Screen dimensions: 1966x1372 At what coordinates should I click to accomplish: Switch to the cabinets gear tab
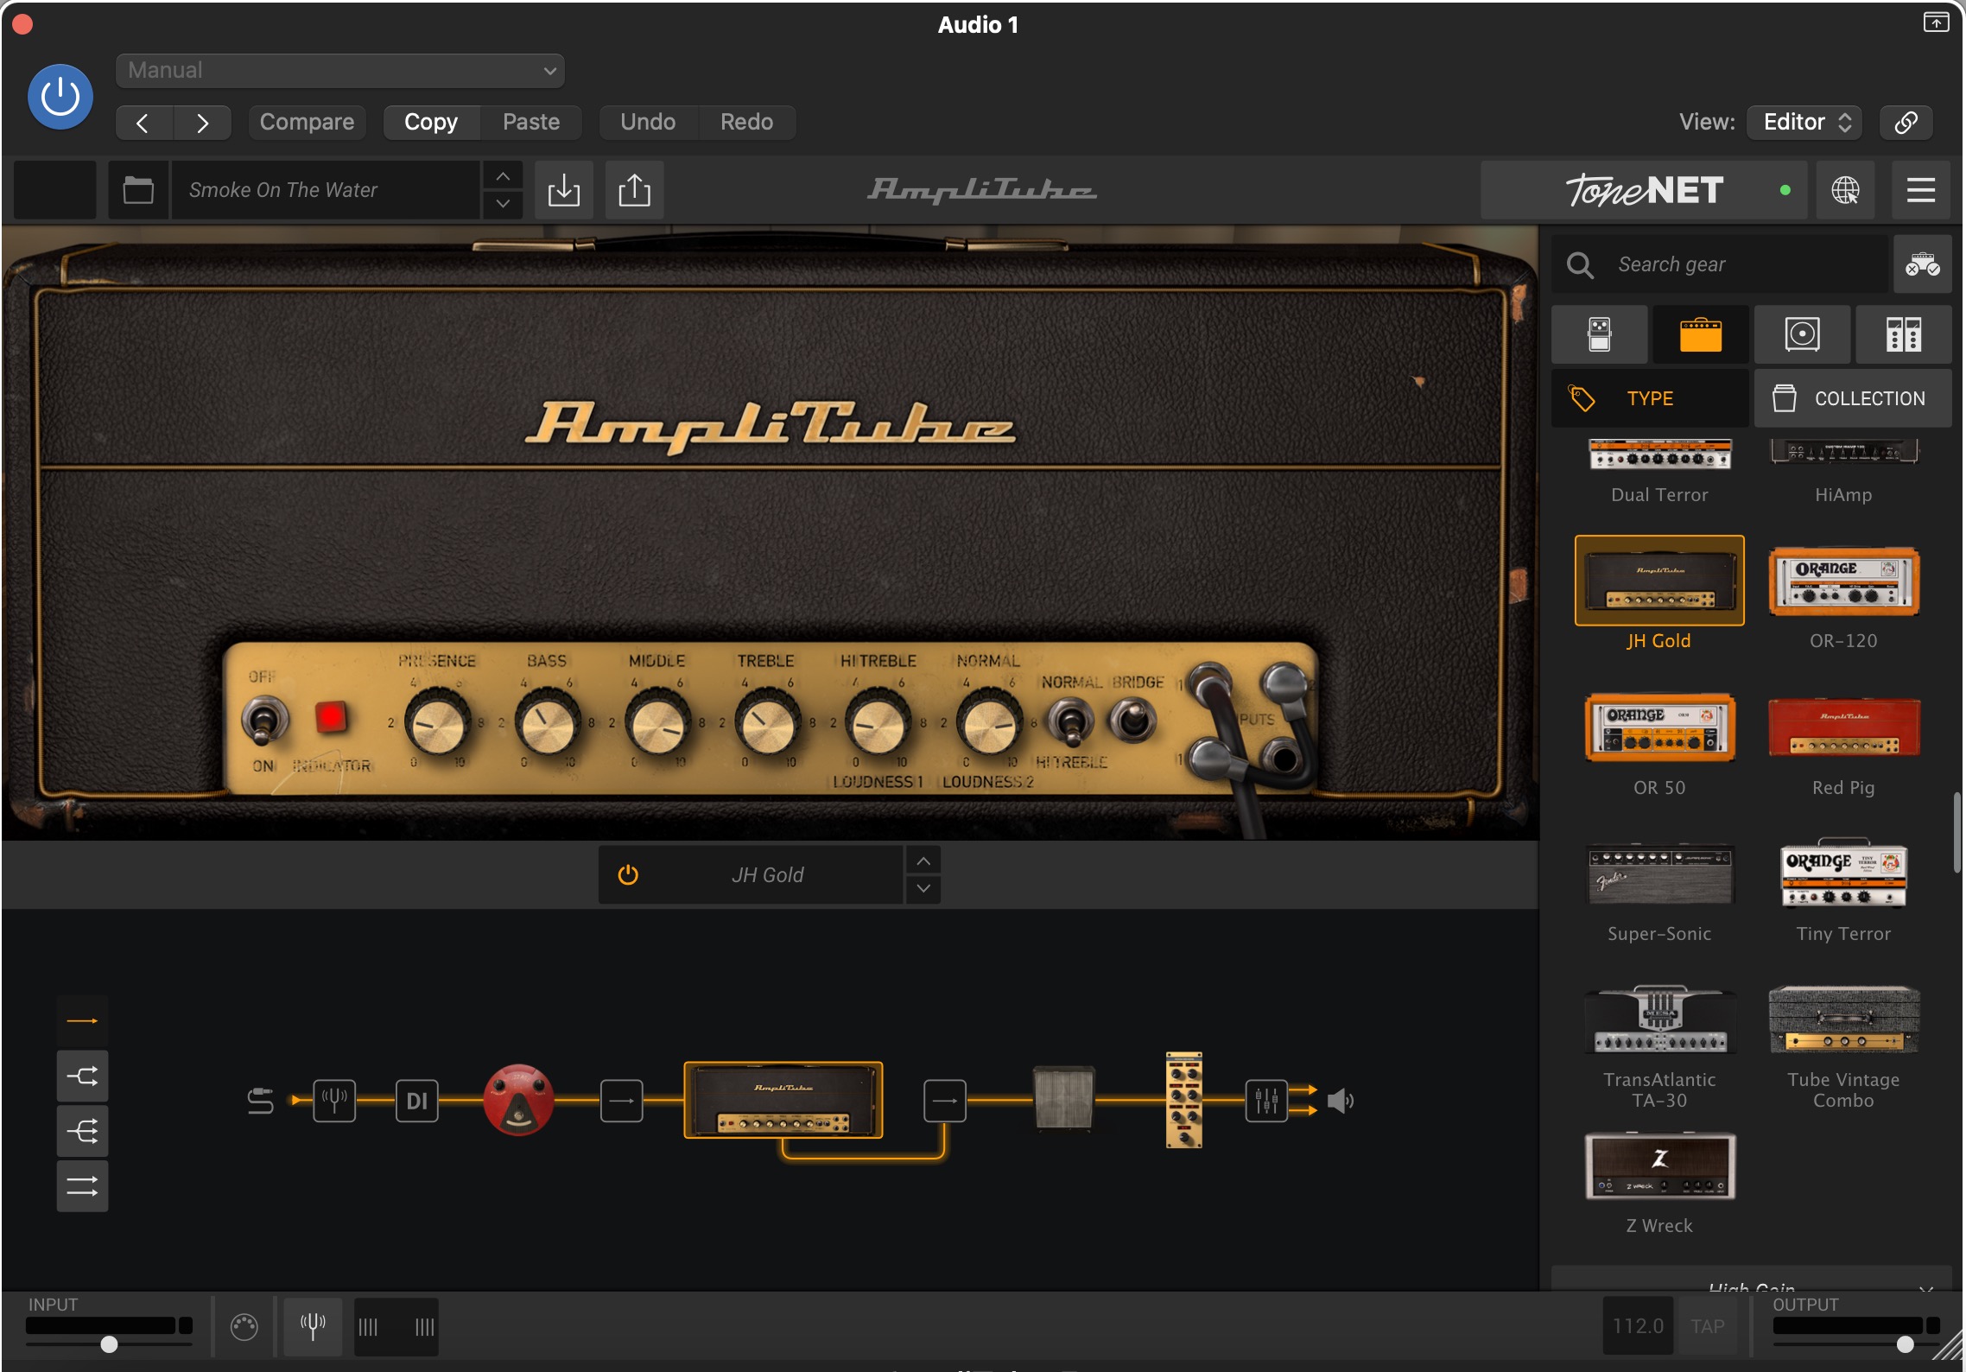coord(1802,334)
